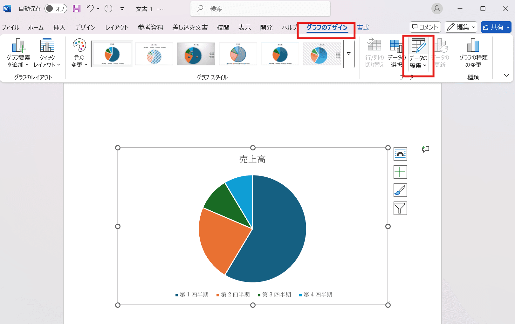Click the Undo arrow icon

point(90,9)
